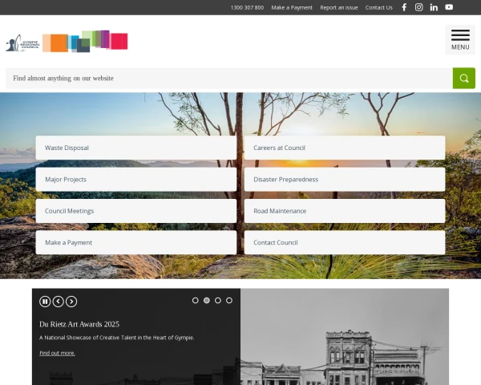Click the Gympie Regional Council logo
This screenshot has height=385, width=481.
point(67,42)
